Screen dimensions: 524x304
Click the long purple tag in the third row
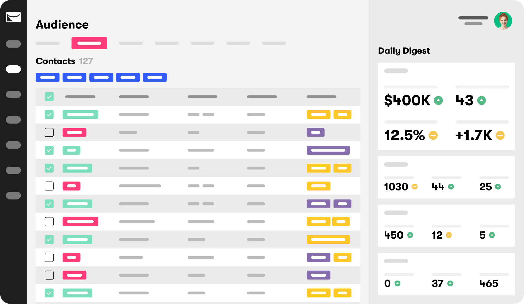tap(328, 150)
